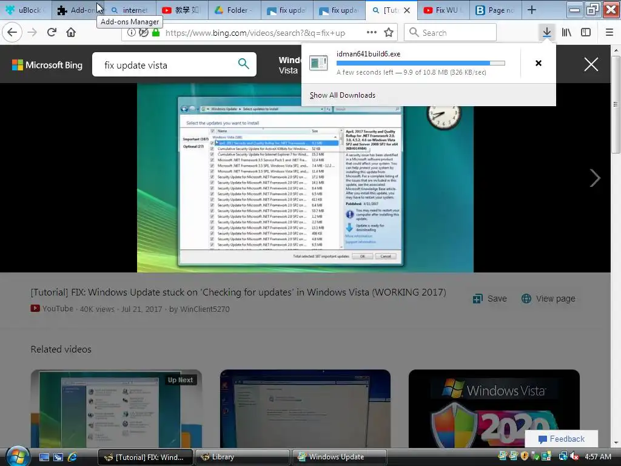
Task: Open the middle related video thumbnail
Action: pyautogui.click(x=305, y=409)
